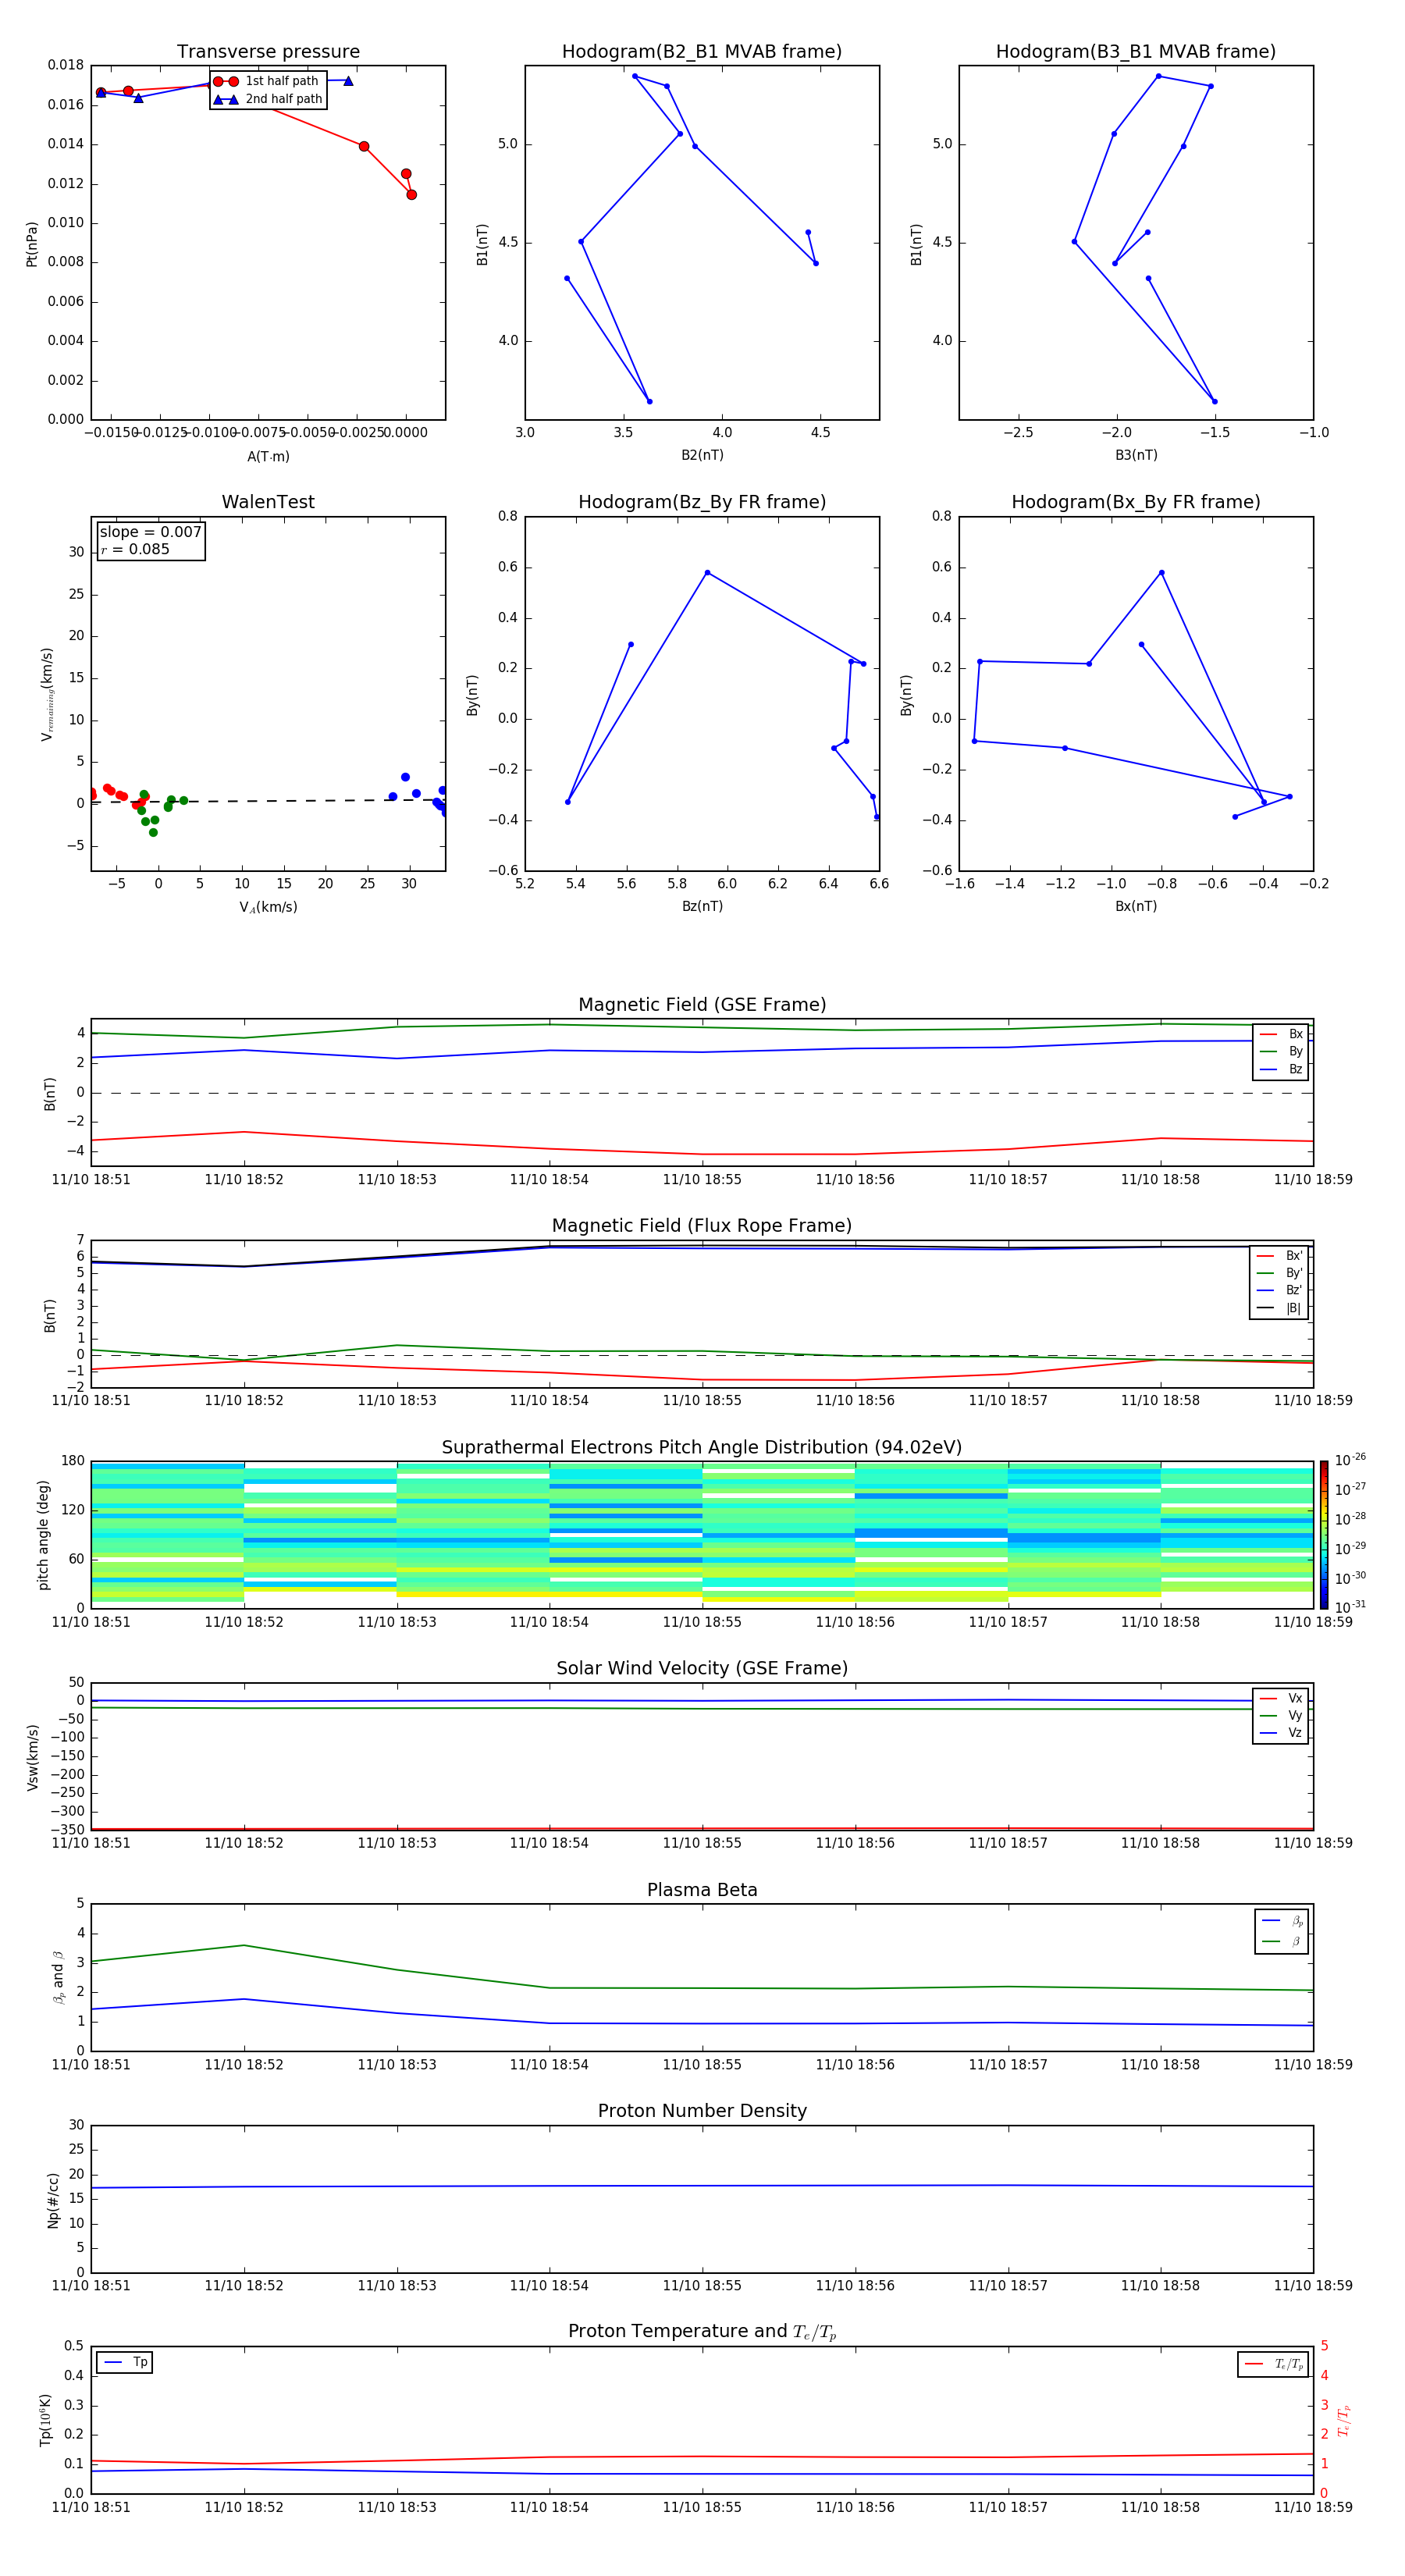Click the Vx entry in solar wind legend
This screenshot has height=2576, width=1405.
[1281, 1699]
